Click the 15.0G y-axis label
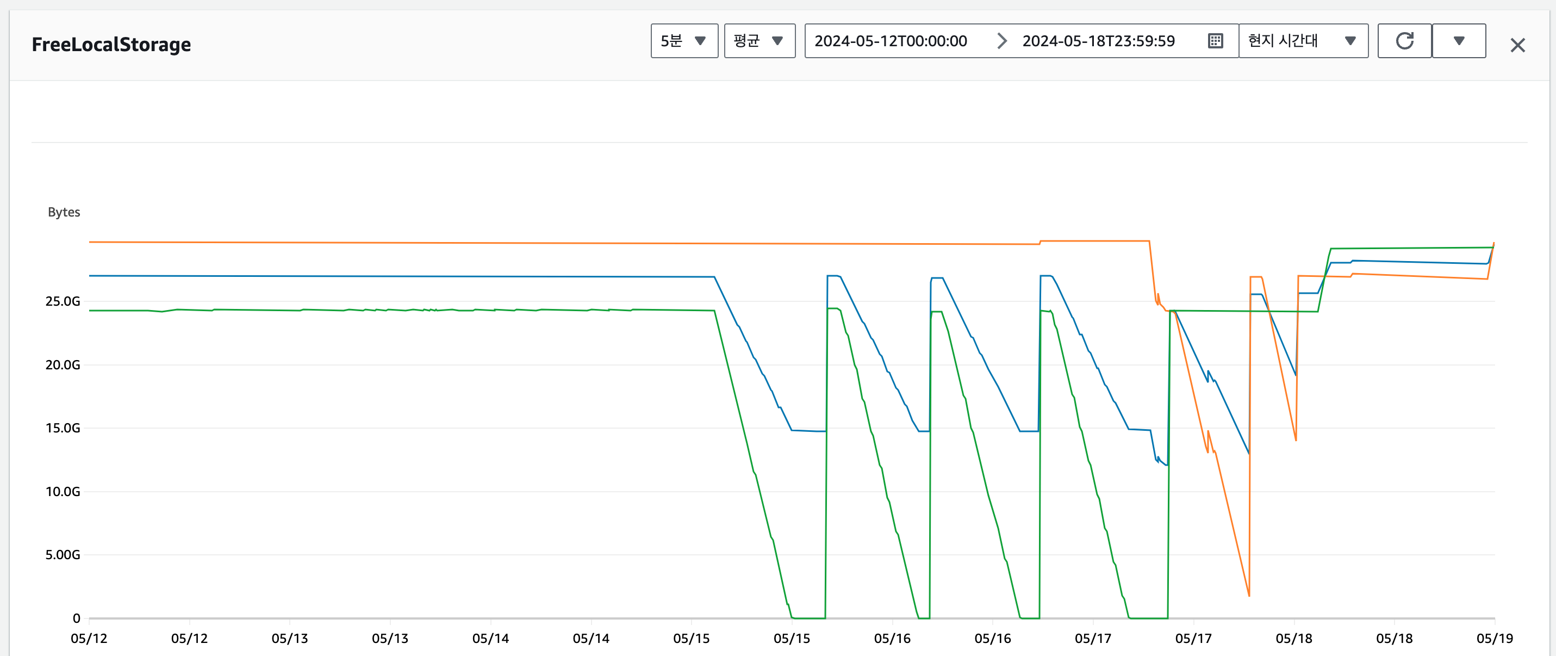 (63, 428)
